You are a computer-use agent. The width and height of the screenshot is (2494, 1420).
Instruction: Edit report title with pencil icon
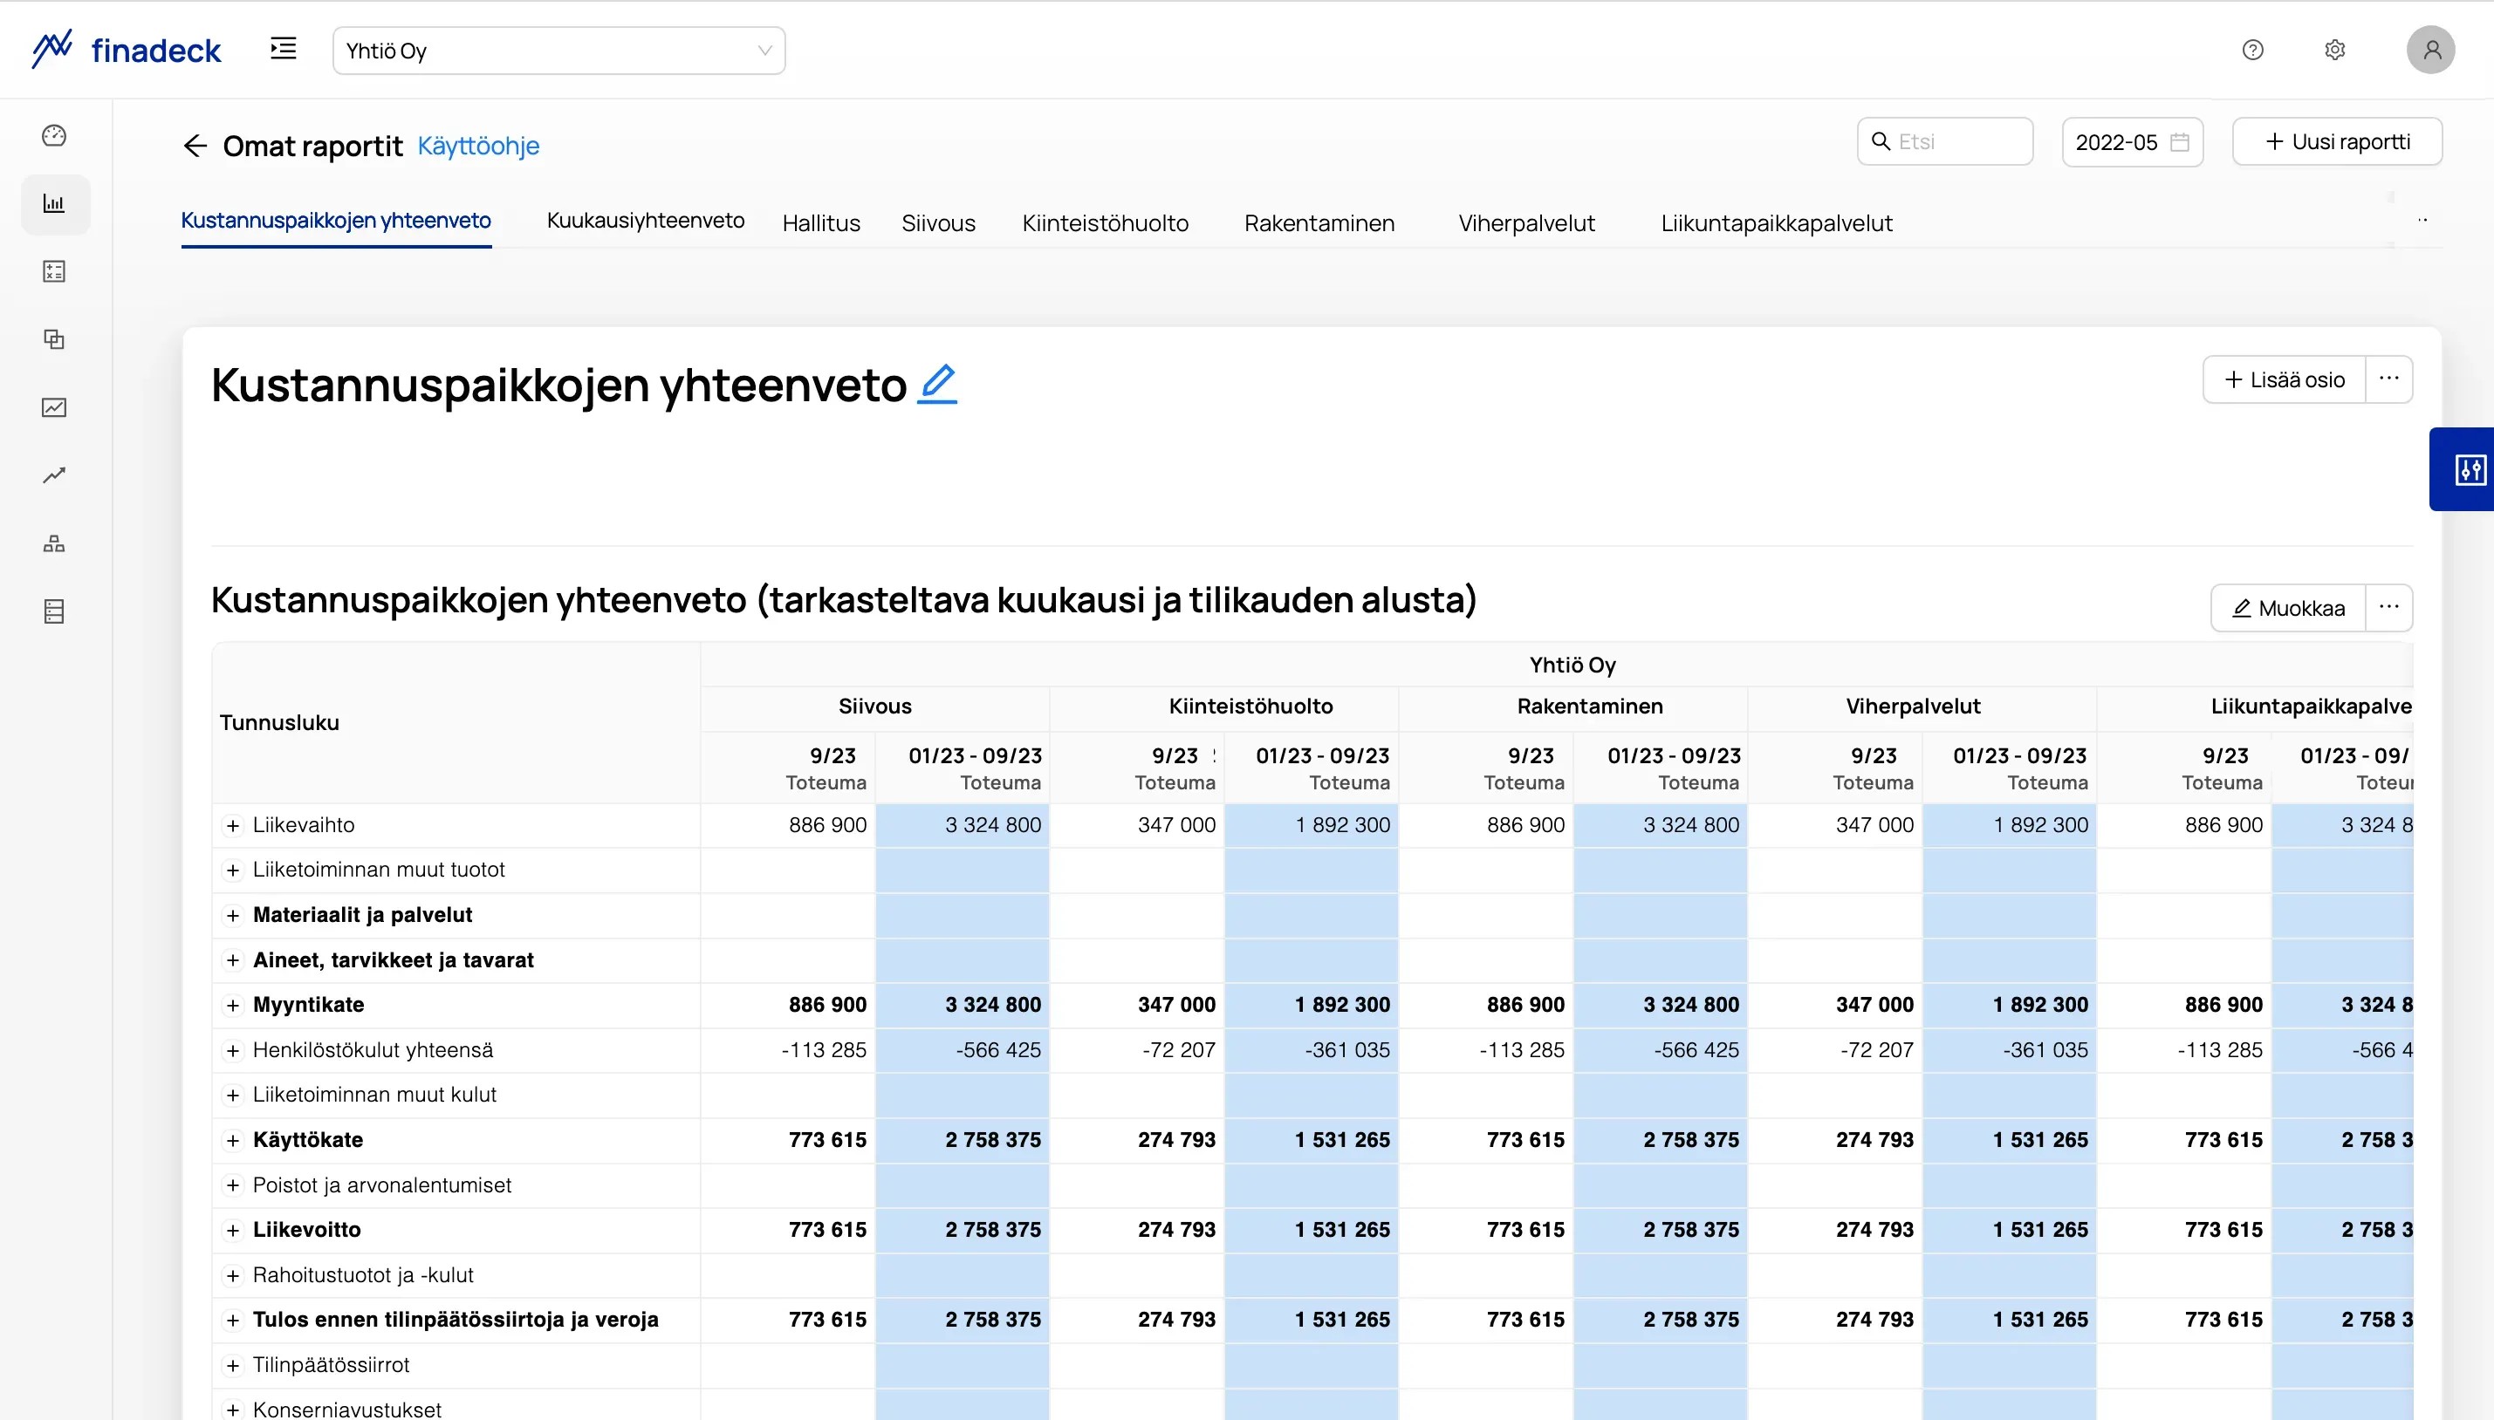pos(936,383)
